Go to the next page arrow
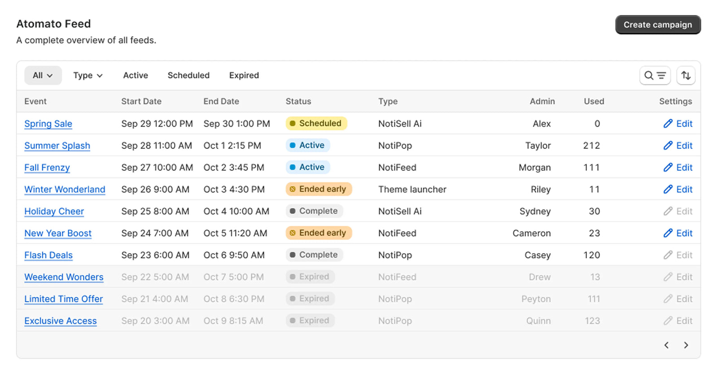Viewport: 718px width, 377px height. (x=686, y=345)
